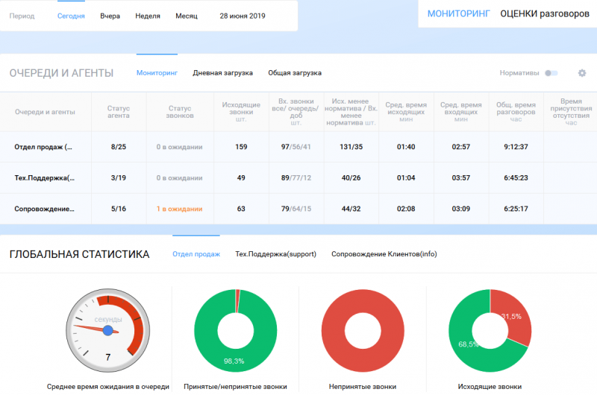Image resolution: width=597 pixels, height=395 pixels.
Task: Switch to Общая загрузка tab
Action: (x=295, y=73)
